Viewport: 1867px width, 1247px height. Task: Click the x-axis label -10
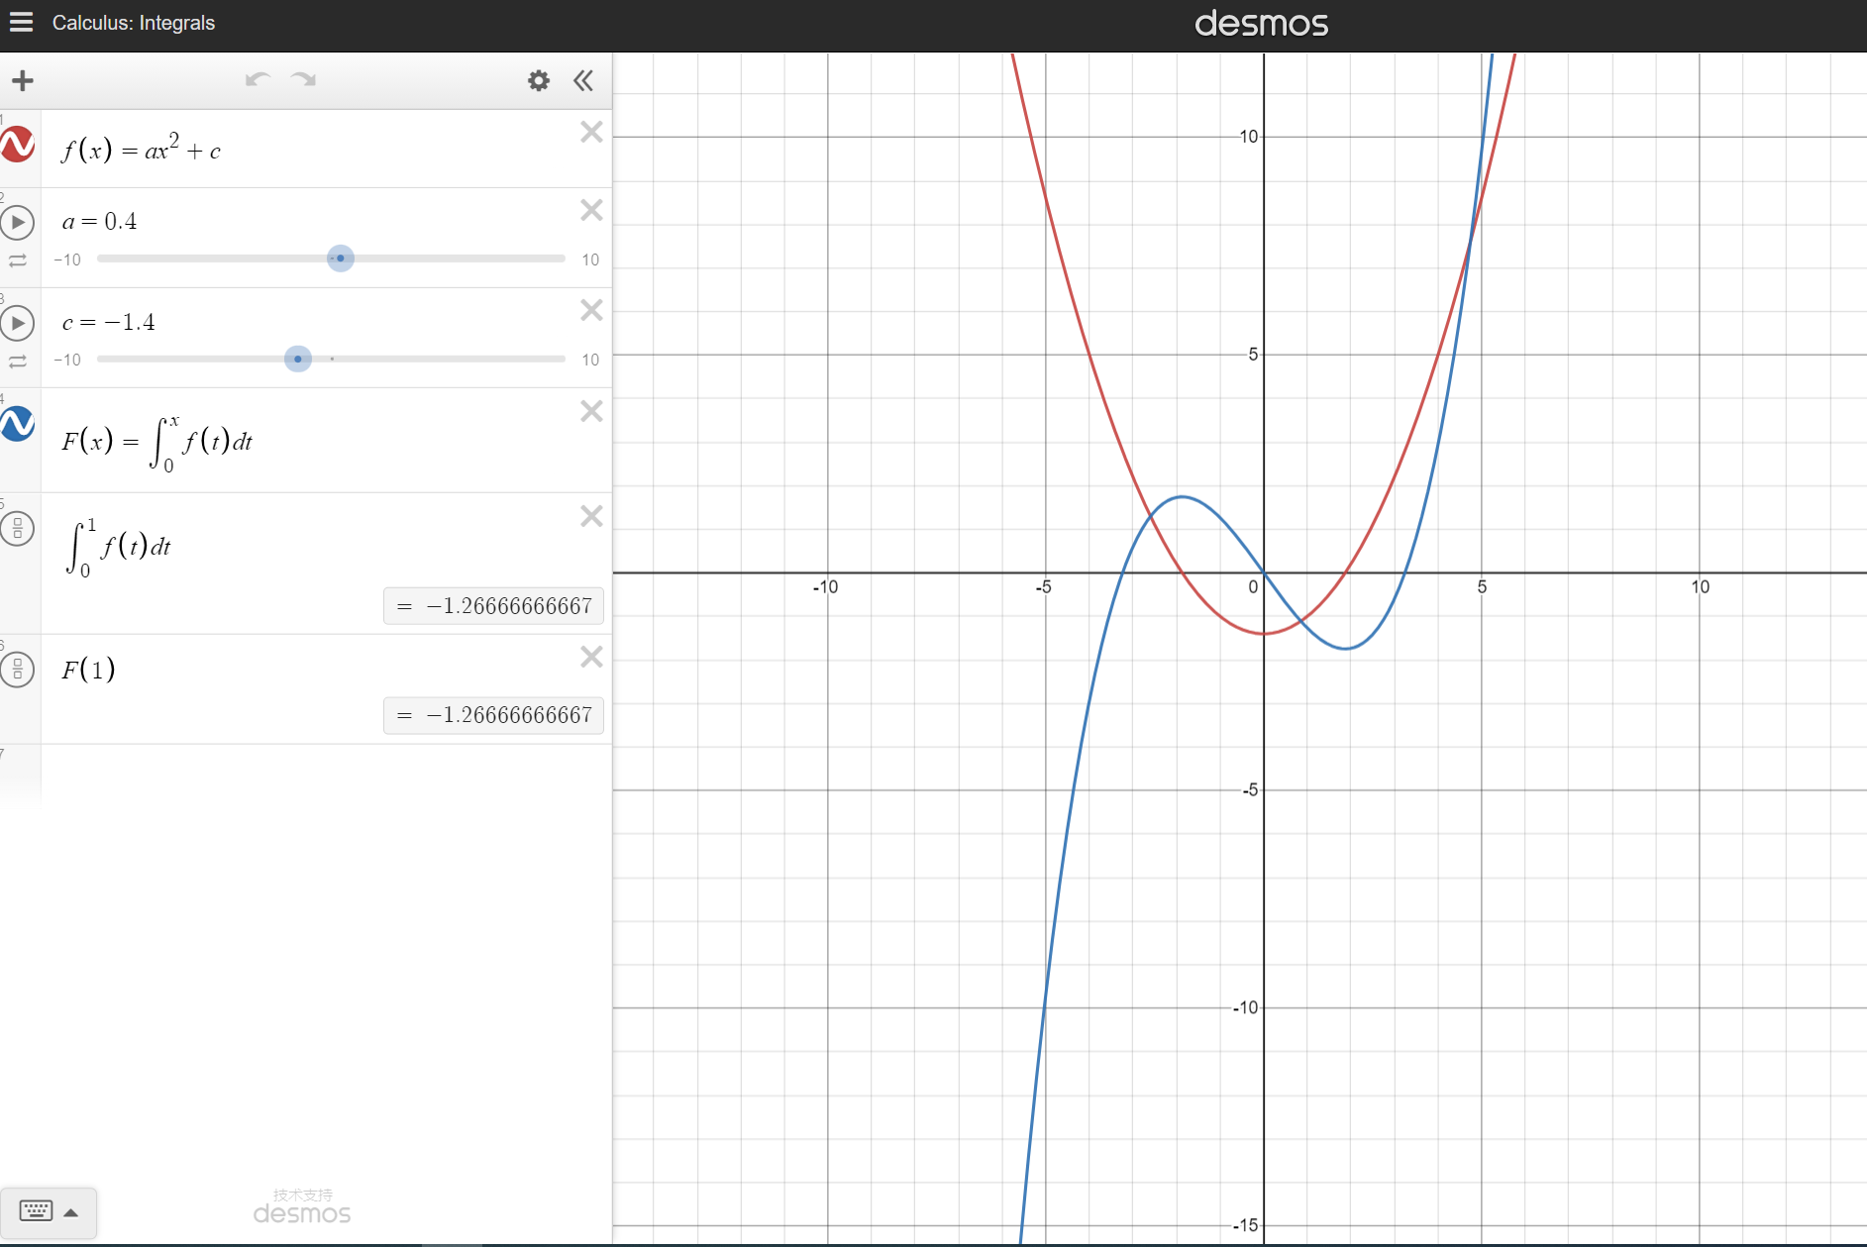pos(825,587)
